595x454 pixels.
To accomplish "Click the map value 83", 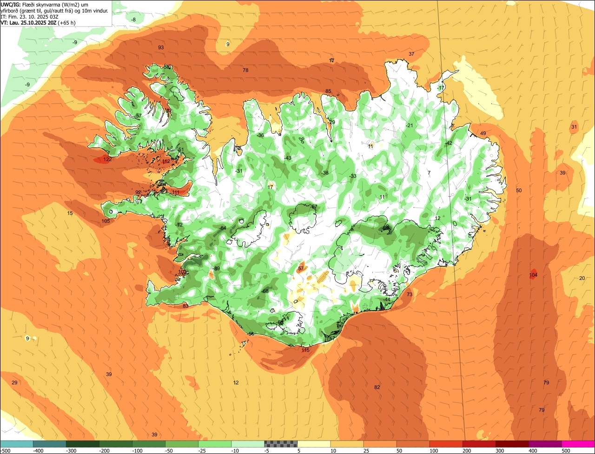I will (x=185, y=306).
